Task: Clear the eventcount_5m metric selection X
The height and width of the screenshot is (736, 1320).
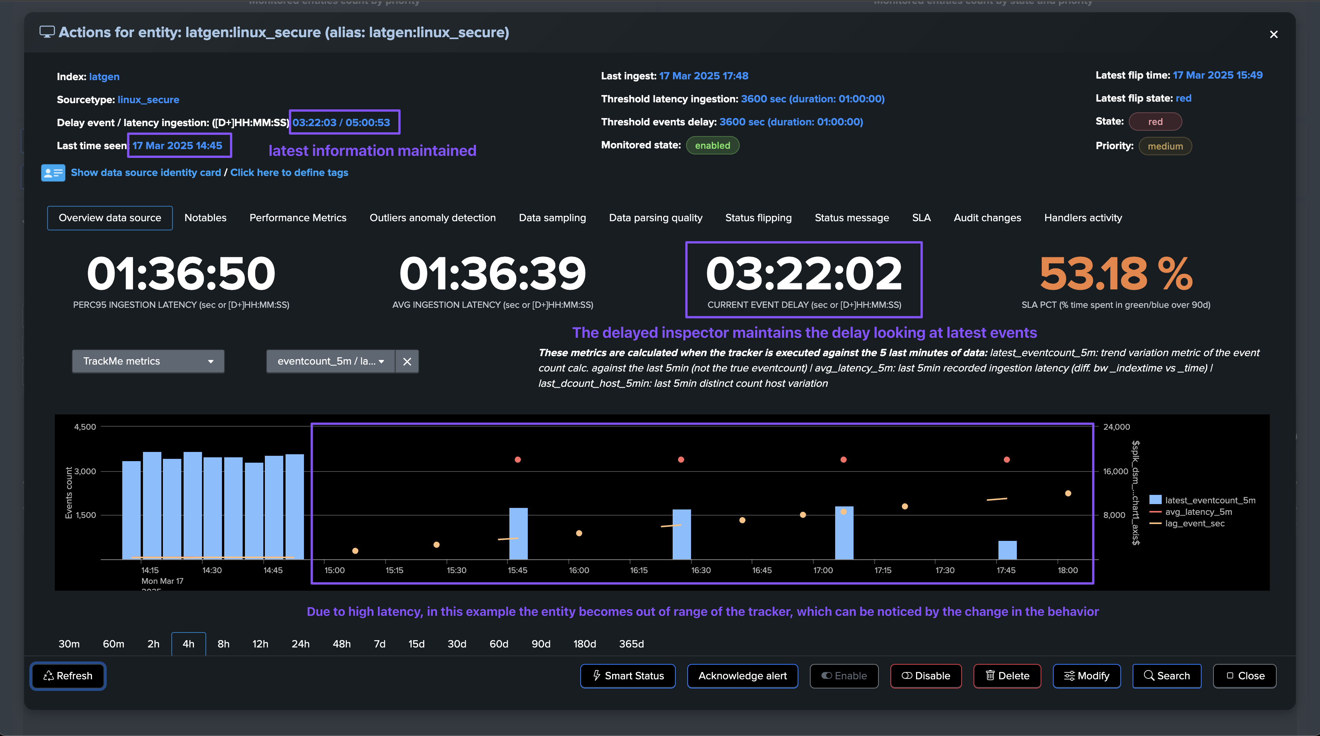Action: pos(407,362)
